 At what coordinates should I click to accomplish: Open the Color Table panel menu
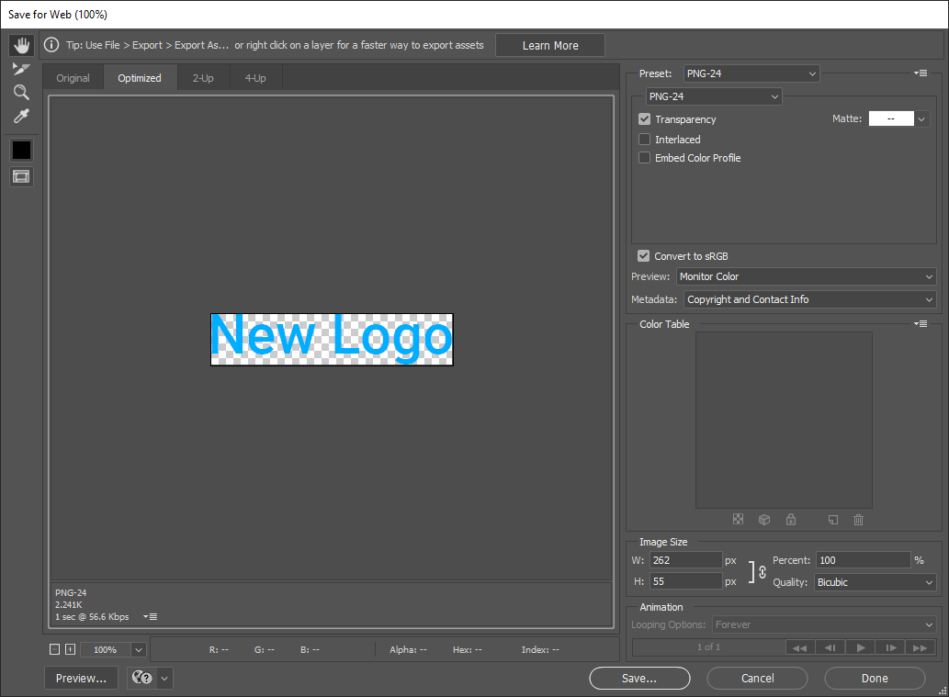tap(921, 323)
